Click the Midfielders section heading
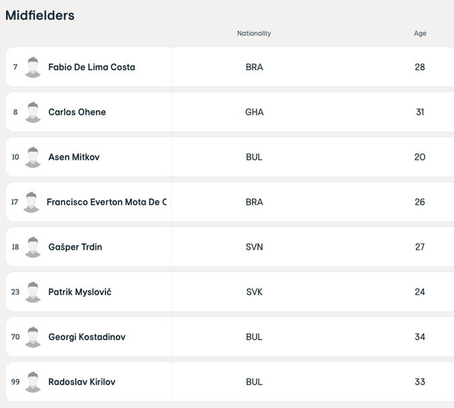Viewport: 454px width, 408px height. (x=40, y=15)
